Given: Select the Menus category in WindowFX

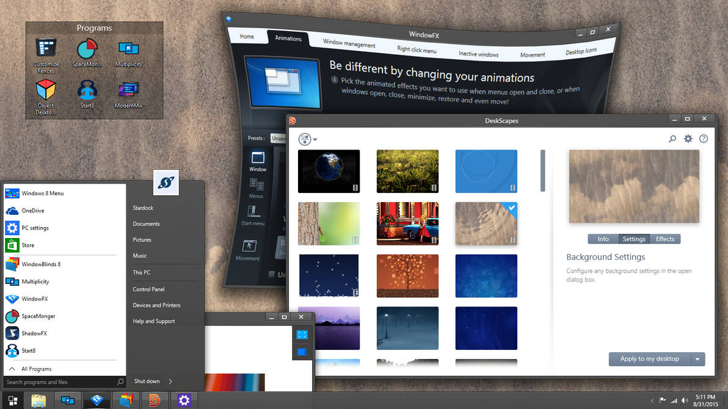Looking at the screenshot, I should click(256, 189).
